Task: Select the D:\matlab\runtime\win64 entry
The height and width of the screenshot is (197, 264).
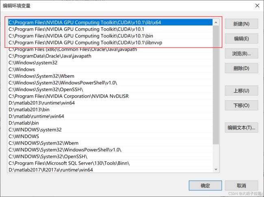Action: 110,116
